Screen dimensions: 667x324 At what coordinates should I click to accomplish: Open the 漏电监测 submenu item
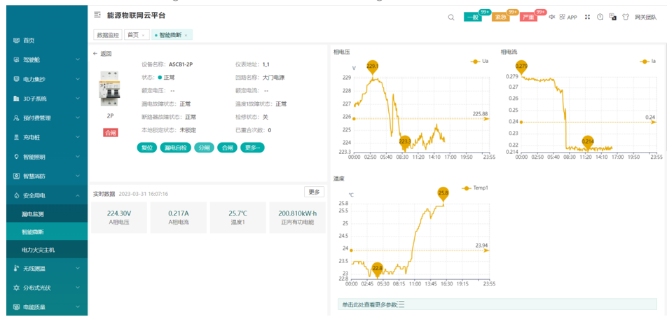tap(47, 214)
